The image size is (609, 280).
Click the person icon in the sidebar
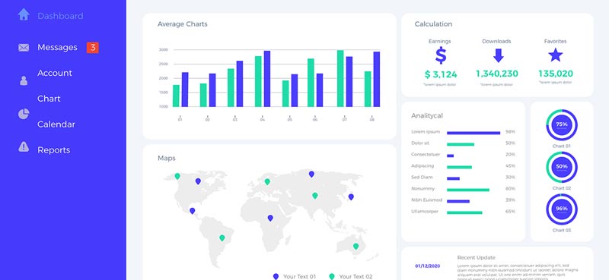(x=24, y=80)
